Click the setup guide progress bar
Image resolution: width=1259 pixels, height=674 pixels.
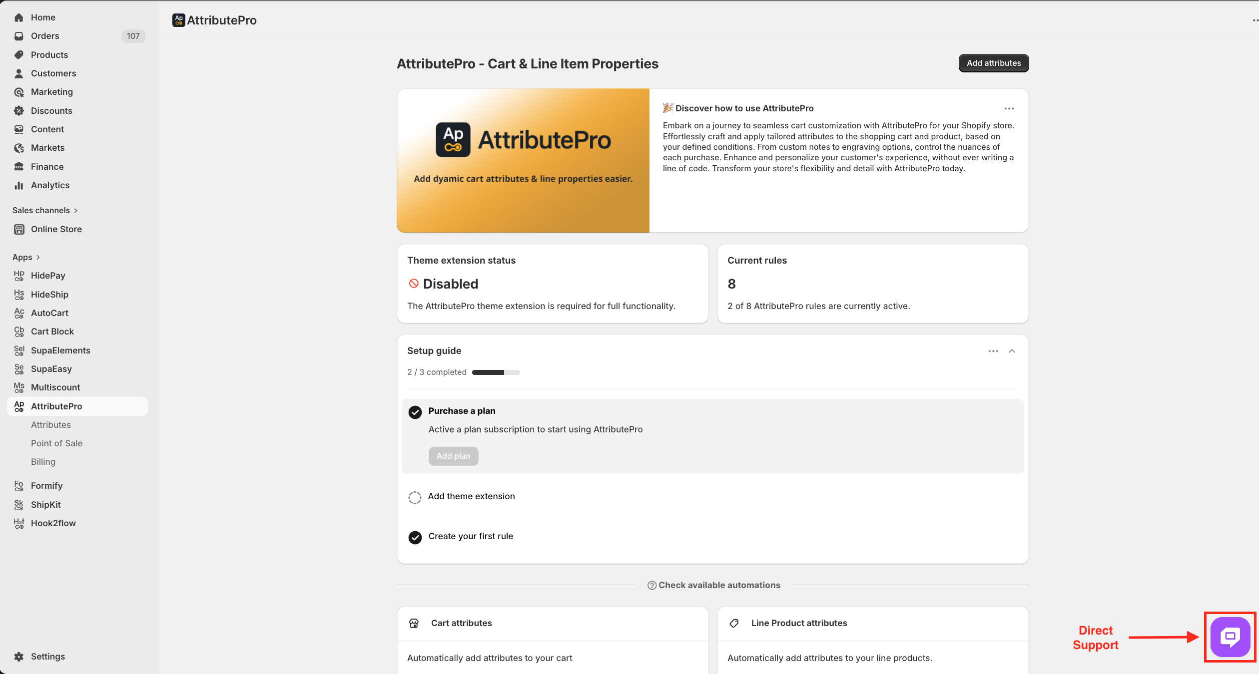click(496, 372)
